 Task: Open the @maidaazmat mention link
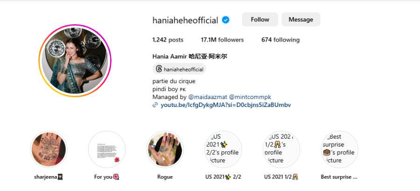(207, 97)
